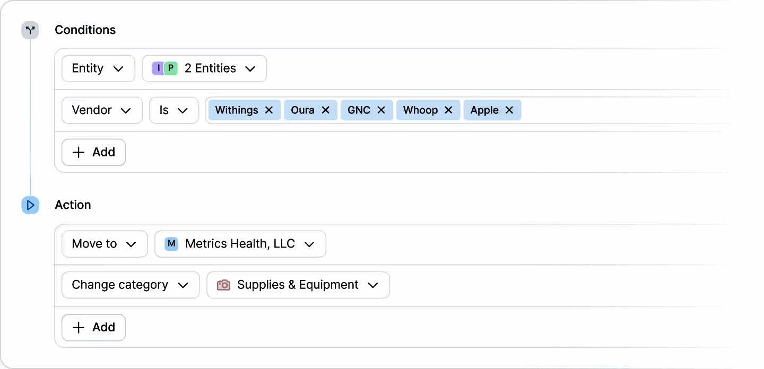Open the Vendor field dropdown

point(101,110)
